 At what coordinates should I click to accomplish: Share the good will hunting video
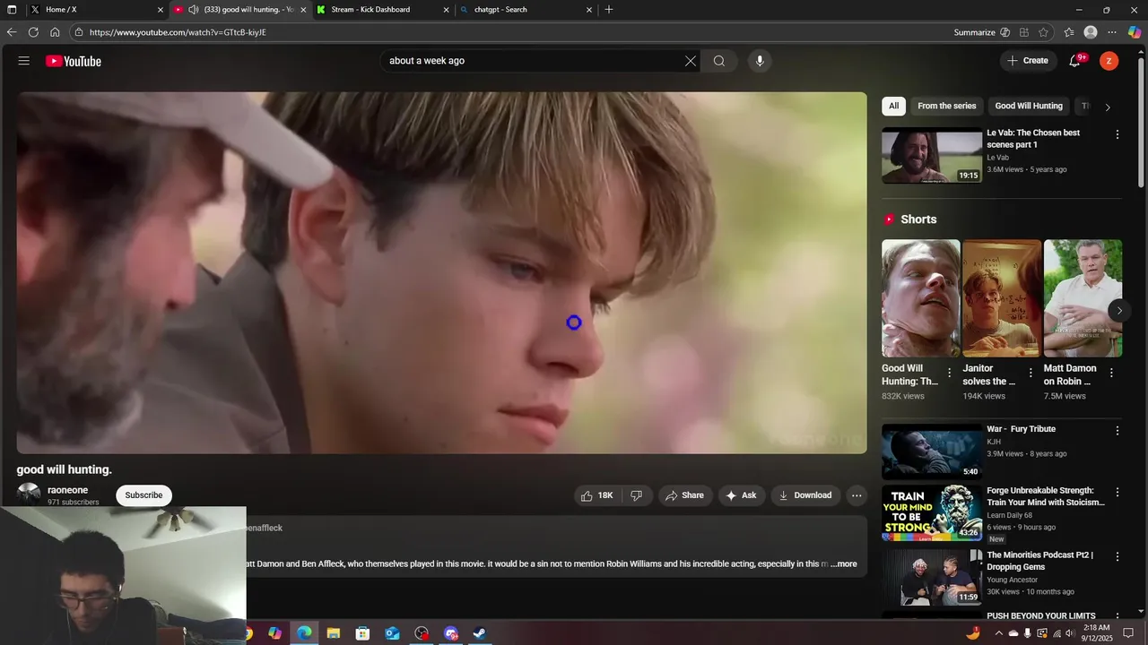pyautogui.click(x=685, y=495)
